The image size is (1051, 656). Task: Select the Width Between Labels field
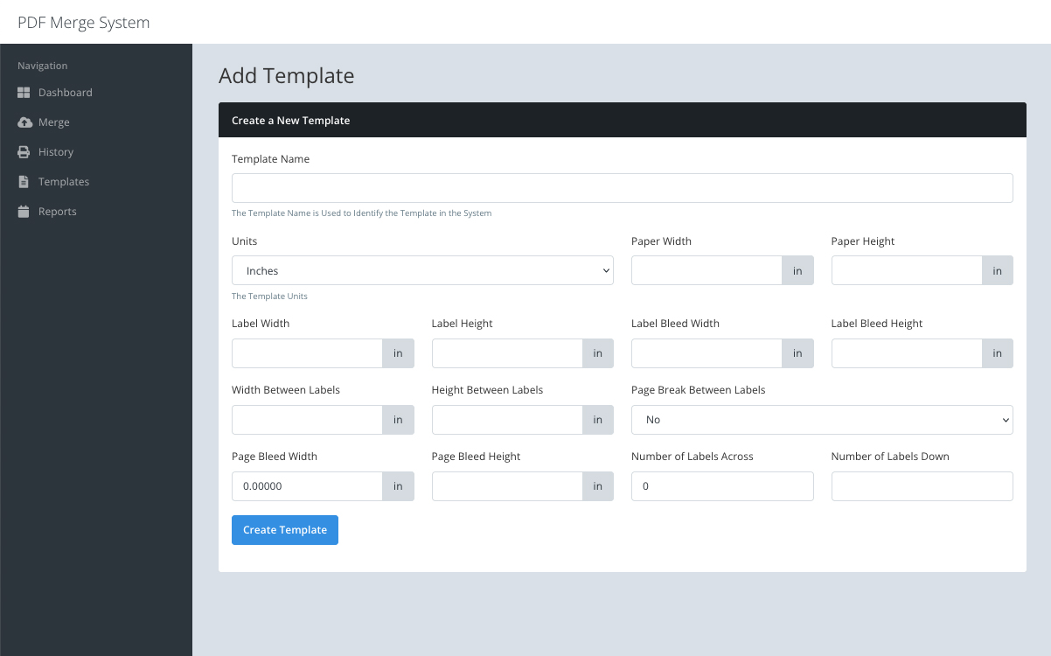[307, 420]
